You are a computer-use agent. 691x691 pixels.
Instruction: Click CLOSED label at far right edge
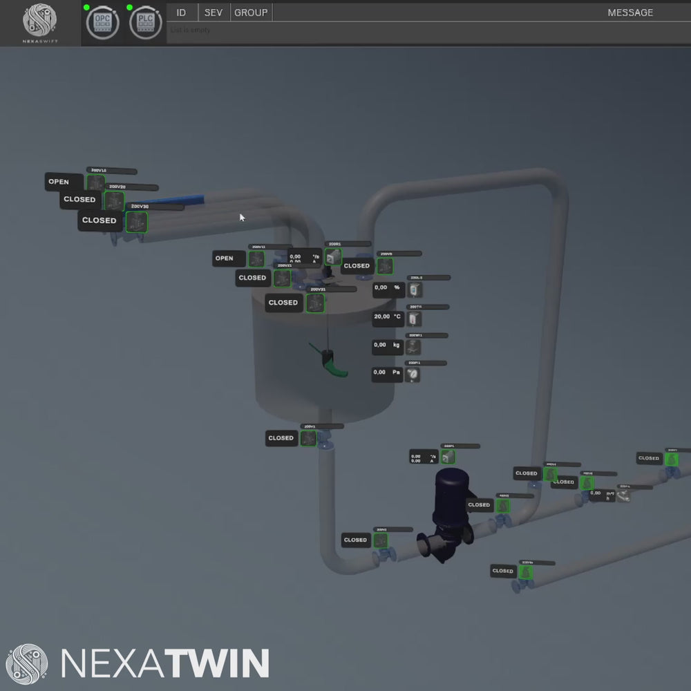649,459
